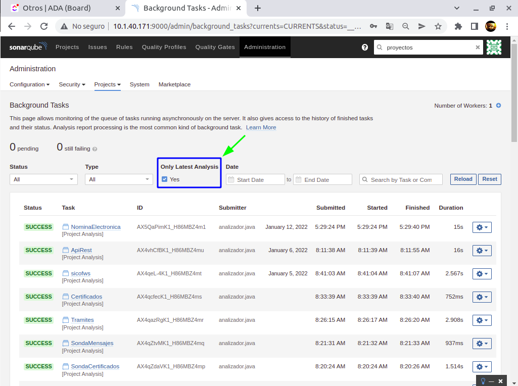
Task: Expand the gear menu for NominaElectronica task
Action: coord(482,227)
